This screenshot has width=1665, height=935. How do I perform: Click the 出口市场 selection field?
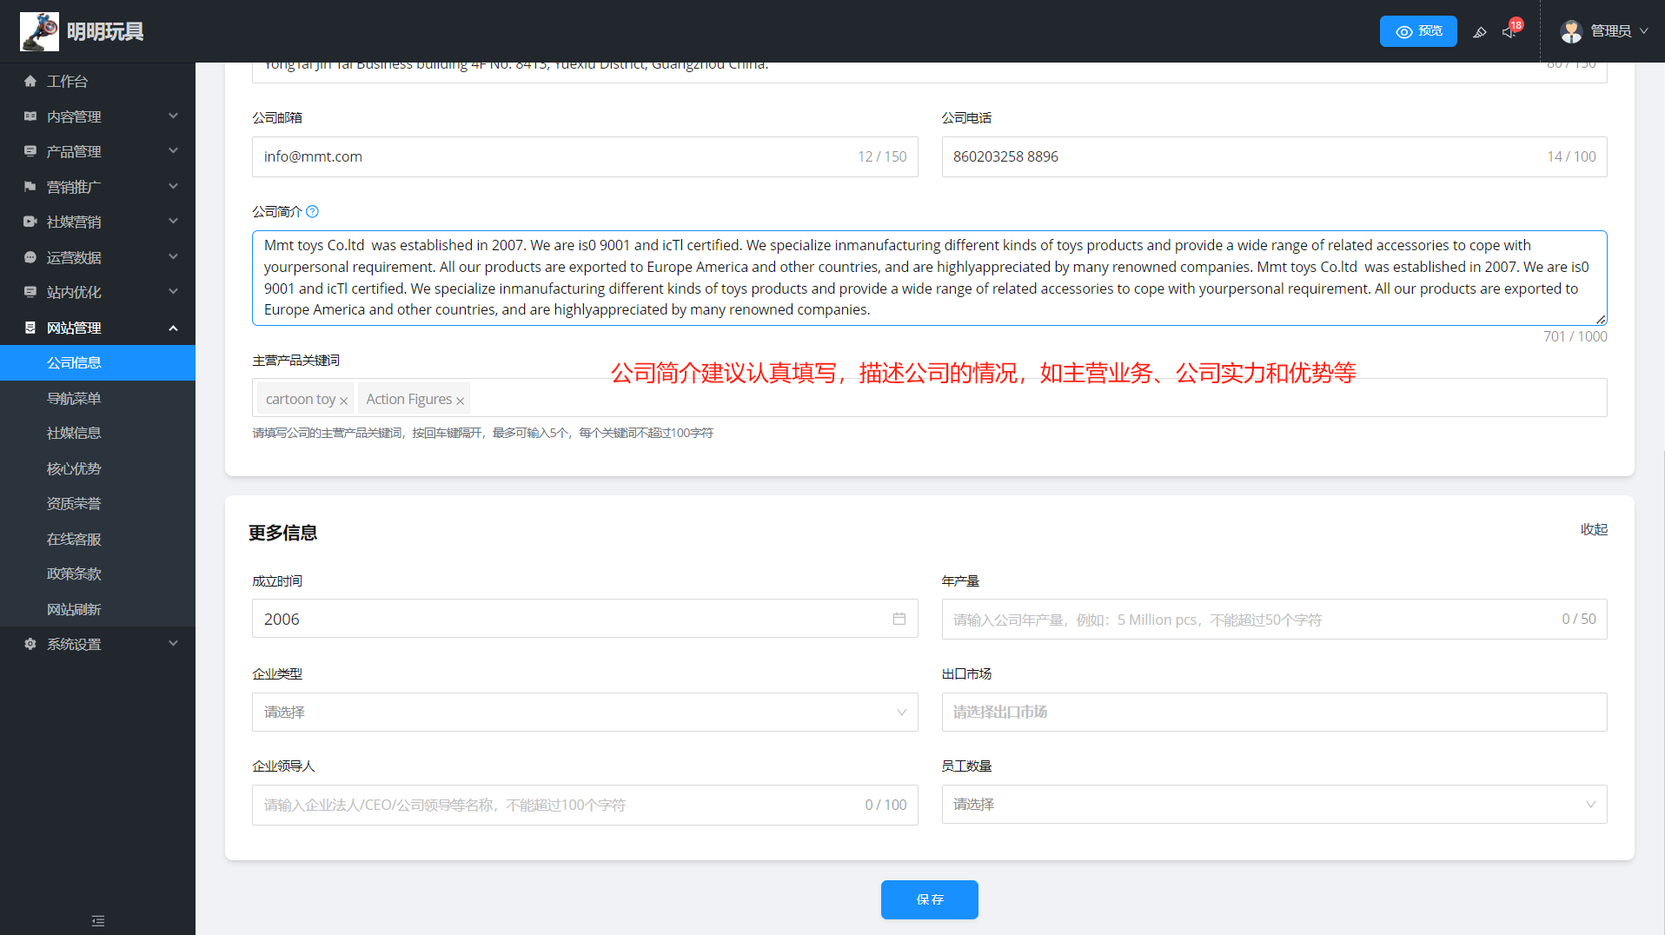(x=1274, y=712)
